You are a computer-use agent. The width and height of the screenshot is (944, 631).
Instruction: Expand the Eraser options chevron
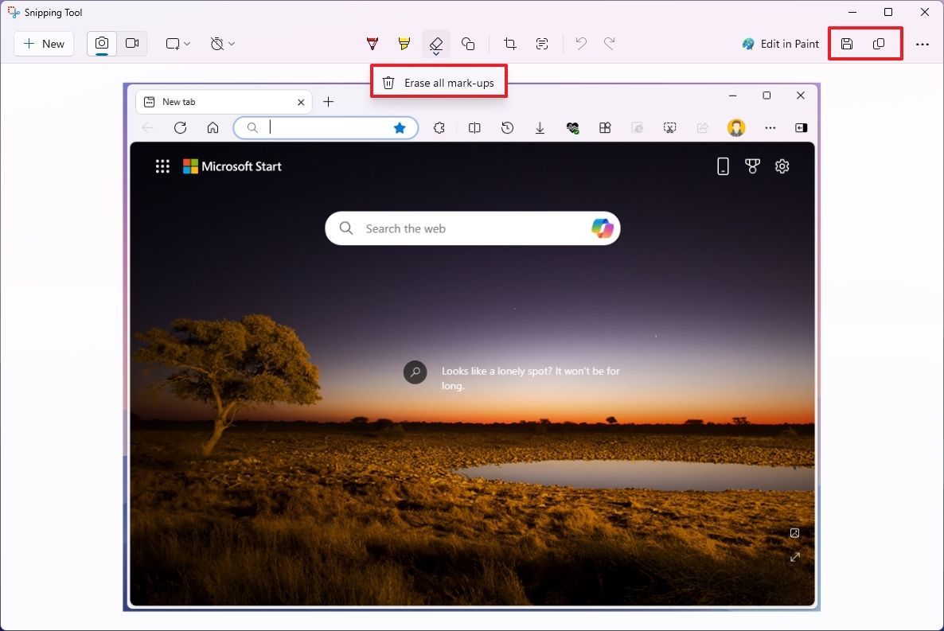pos(435,53)
